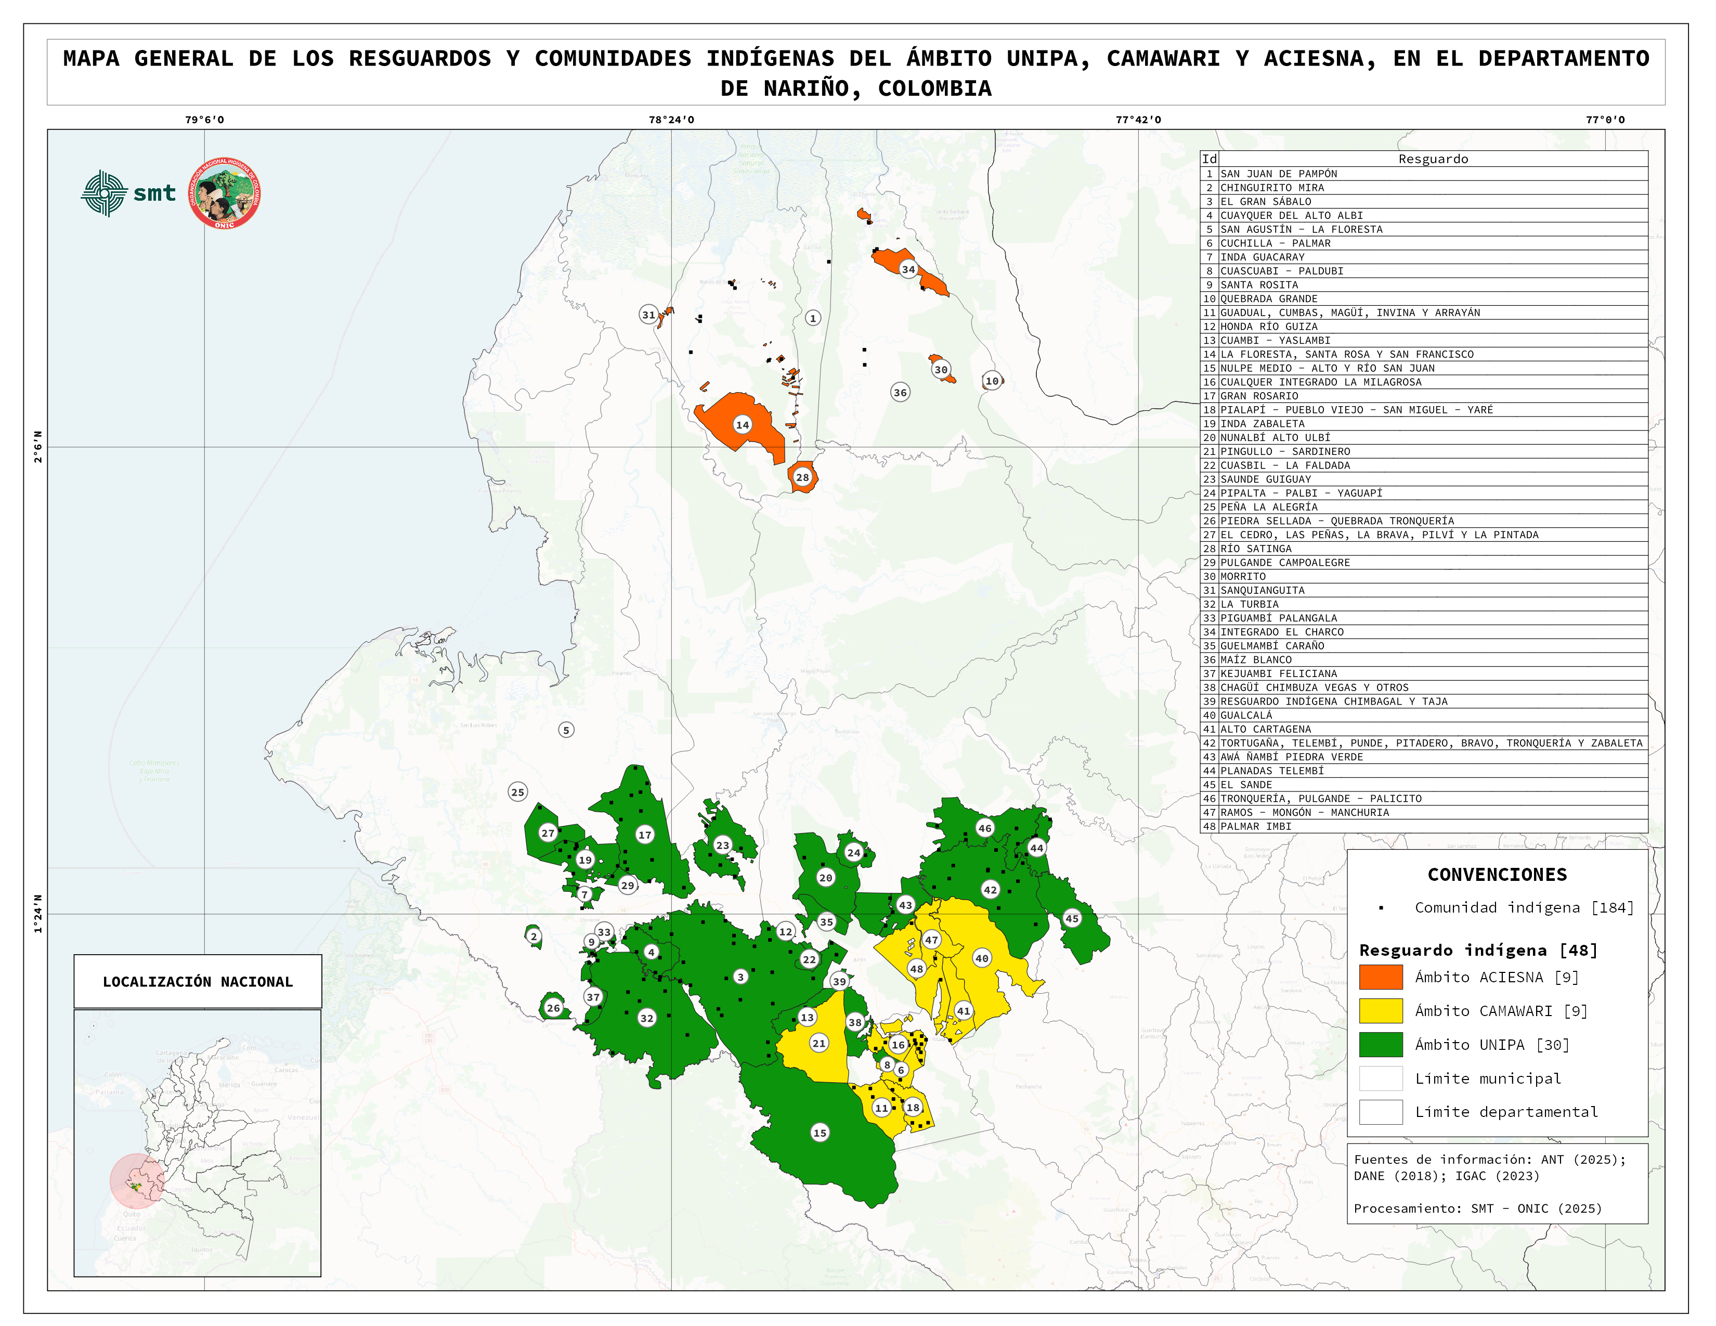Click map marker number 17
Viewport: 1716px width, 1326px height.
point(645,835)
